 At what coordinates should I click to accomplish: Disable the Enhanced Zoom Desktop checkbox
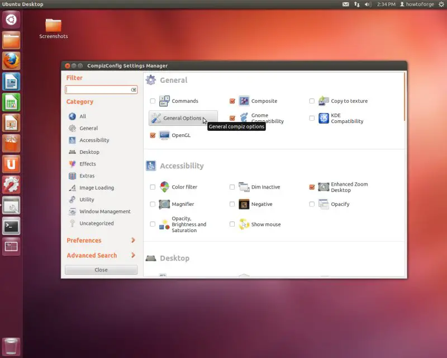312,187
